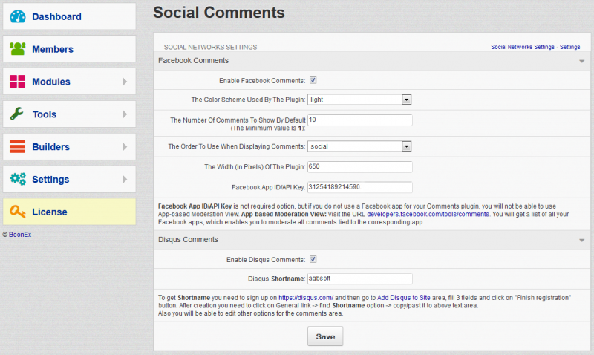This screenshot has height=355, width=594.
Task: Open the Settings link at top right
Action: click(569, 47)
